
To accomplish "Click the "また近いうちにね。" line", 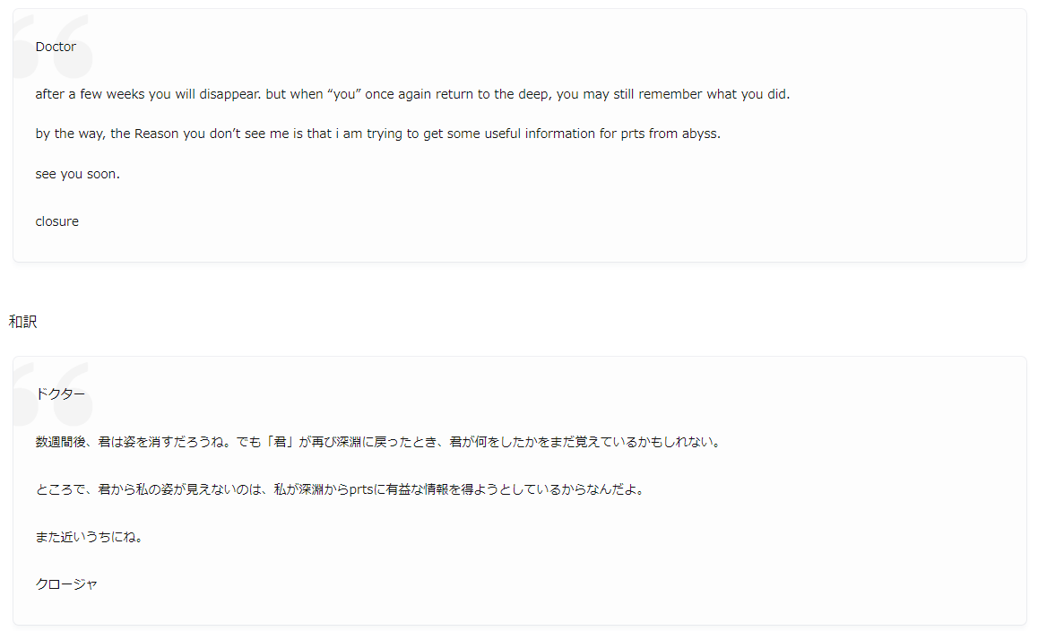I will point(89,537).
